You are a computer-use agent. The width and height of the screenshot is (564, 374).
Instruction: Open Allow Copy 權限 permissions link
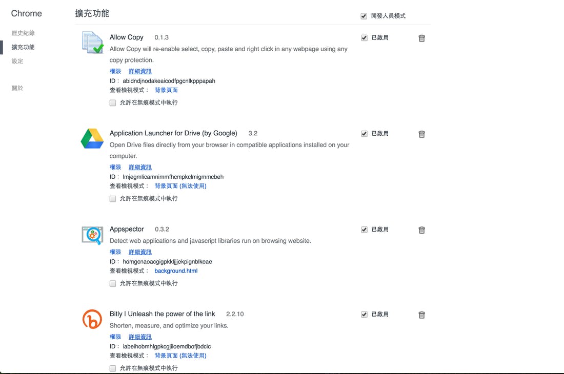tap(115, 71)
